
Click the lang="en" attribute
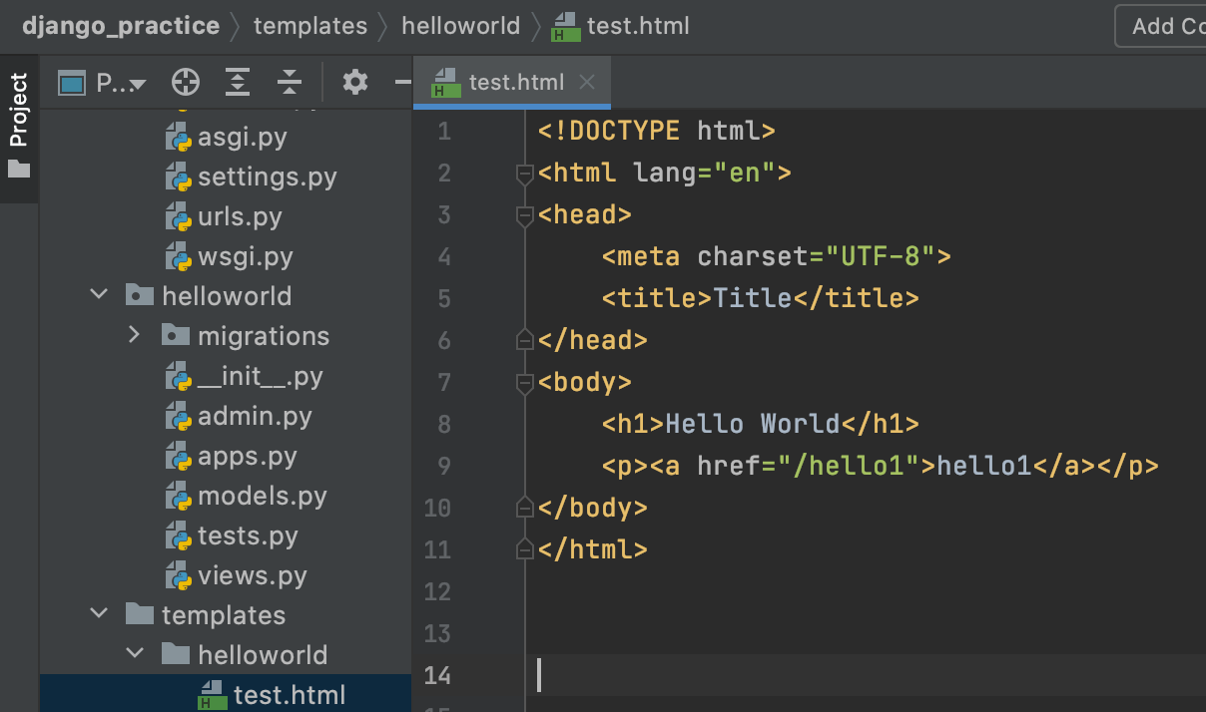click(705, 173)
